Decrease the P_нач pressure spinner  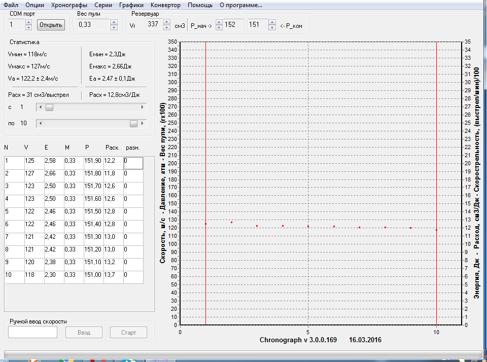(x=219, y=27)
